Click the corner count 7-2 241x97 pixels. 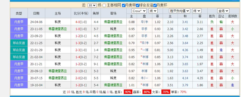click(x=96, y=57)
